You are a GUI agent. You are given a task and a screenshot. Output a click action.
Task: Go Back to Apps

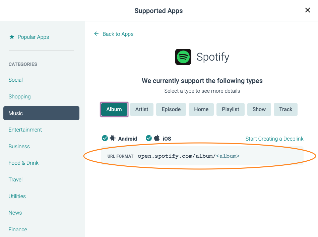tap(118, 34)
